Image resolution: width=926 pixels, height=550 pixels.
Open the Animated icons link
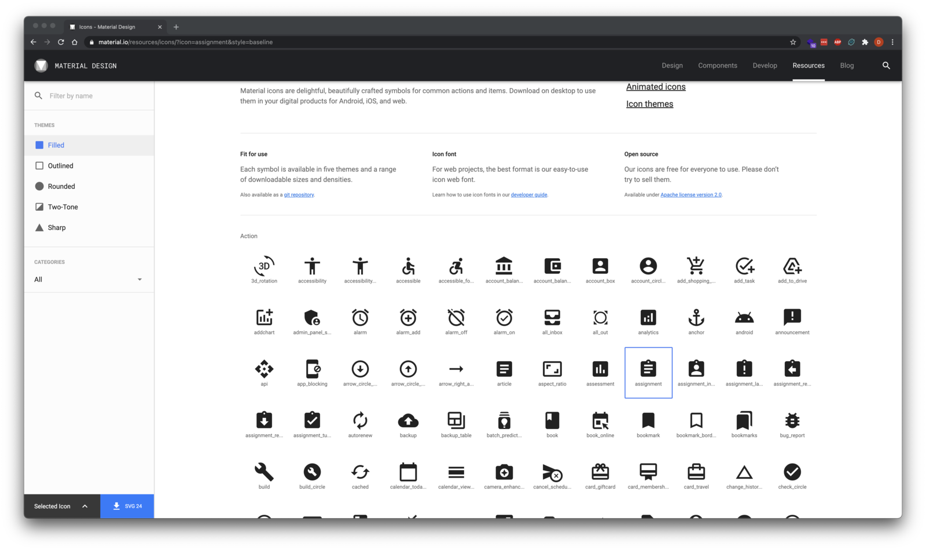(x=656, y=87)
